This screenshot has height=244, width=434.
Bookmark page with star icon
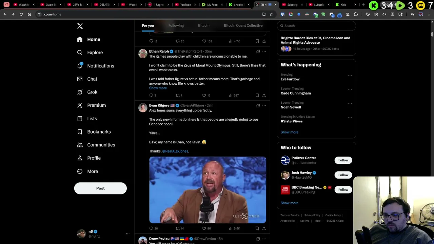point(271,14)
